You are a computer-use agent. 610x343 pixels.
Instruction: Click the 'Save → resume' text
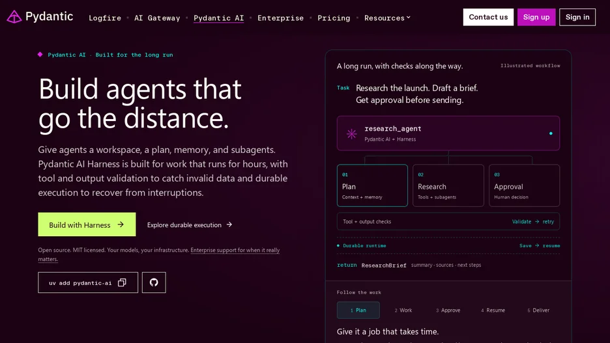(540, 245)
